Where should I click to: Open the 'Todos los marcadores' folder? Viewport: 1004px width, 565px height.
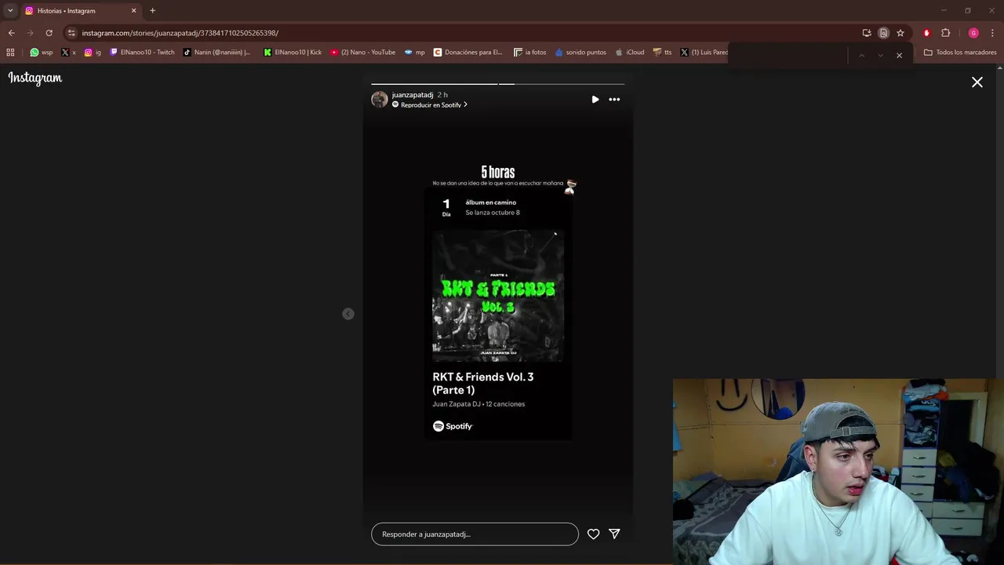click(x=960, y=53)
